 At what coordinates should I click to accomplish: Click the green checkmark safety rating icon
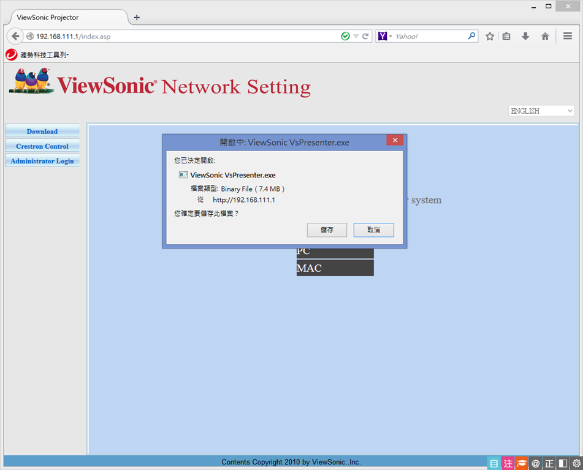(x=345, y=36)
